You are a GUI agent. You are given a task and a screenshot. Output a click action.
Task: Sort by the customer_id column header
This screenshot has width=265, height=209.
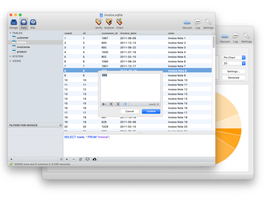pos(110,33)
